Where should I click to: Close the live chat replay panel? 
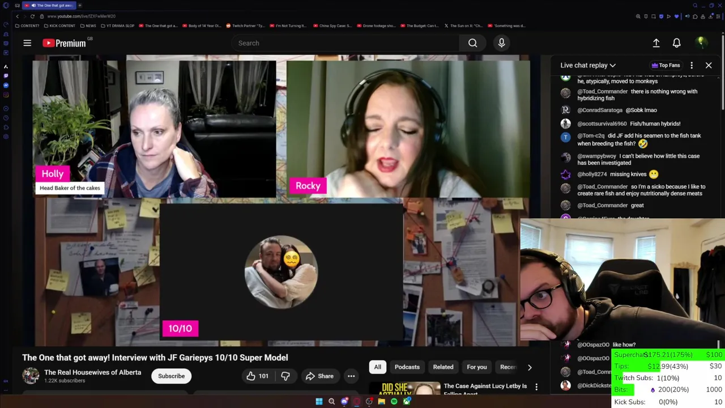click(x=709, y=65)
